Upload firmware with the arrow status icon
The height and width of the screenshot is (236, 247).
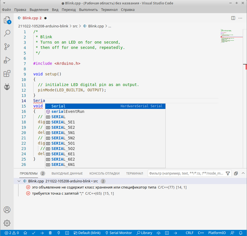pyautogui.click(x=42, y=233)
